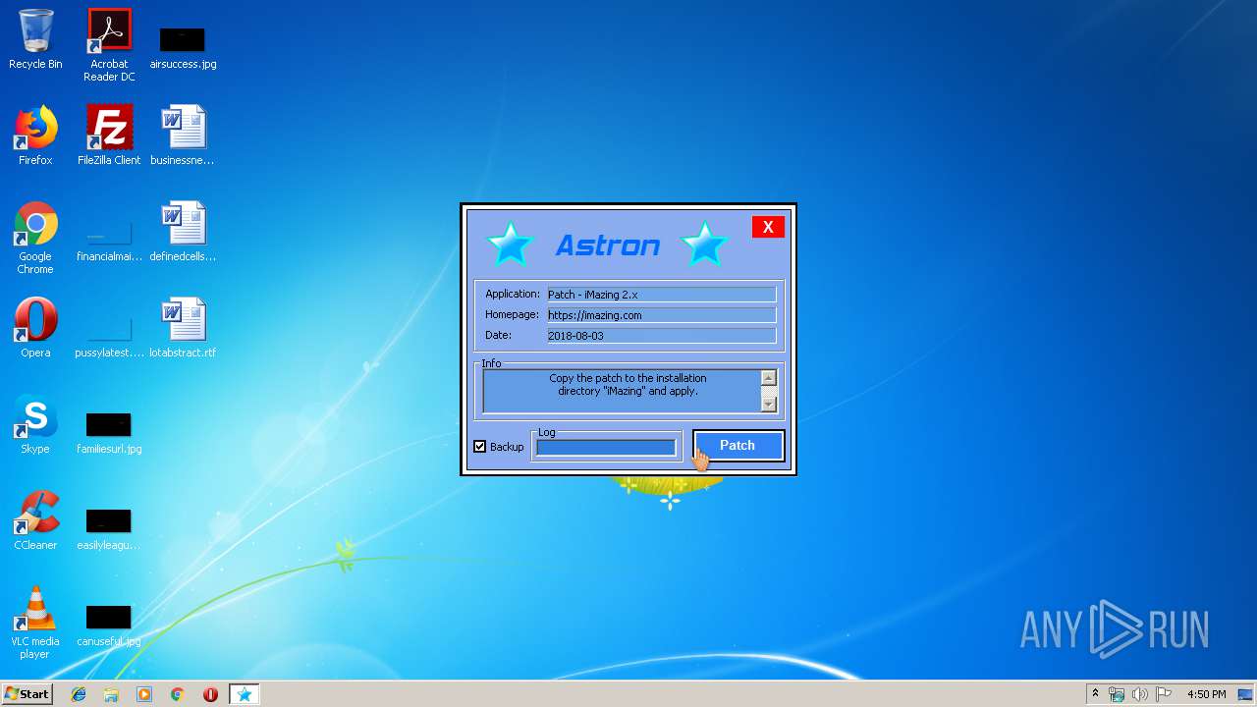Open Windows Explorer folder in the taskbar
1257x707 pixels.
pyautogui.click(x=111, y=694)
